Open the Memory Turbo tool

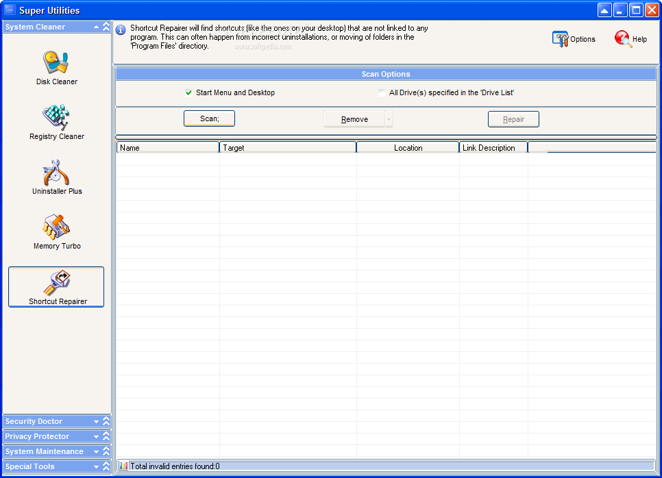(x=57, y=232)
